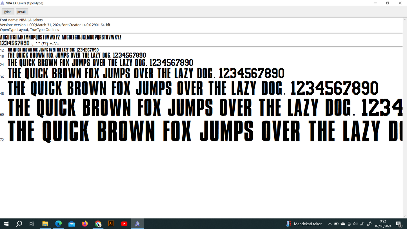
Task: Open YouTube from the taskbar
Action: tap(124, 224)
